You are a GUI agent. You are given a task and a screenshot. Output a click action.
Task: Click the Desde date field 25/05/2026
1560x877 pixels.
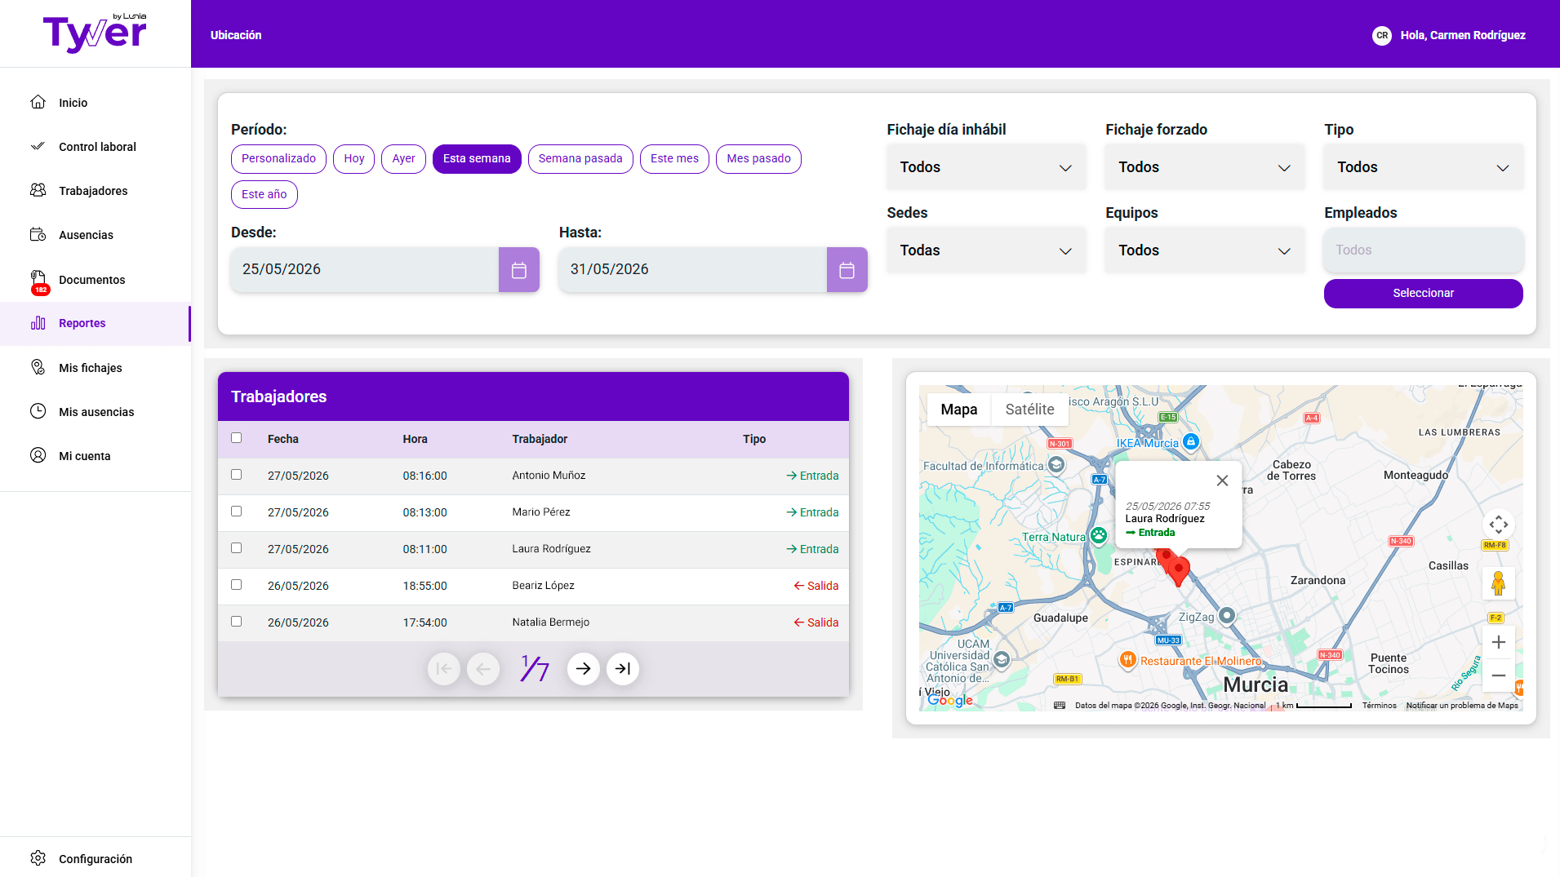click(365, 270)
